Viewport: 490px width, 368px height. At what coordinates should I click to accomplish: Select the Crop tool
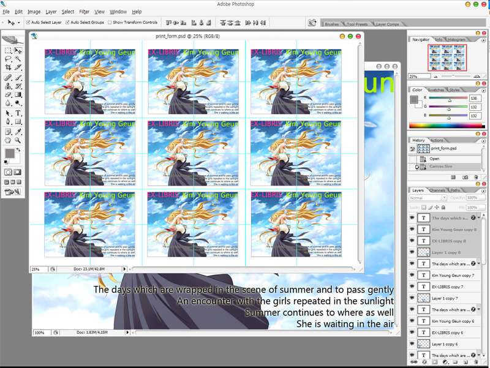coord(8,67)
